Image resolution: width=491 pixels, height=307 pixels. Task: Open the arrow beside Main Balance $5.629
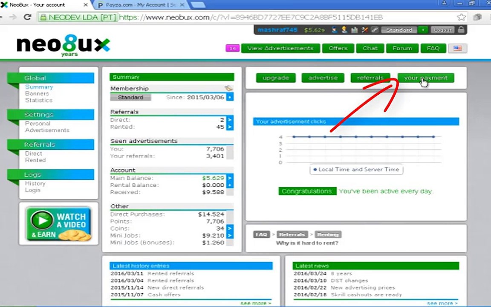[230, 178]
